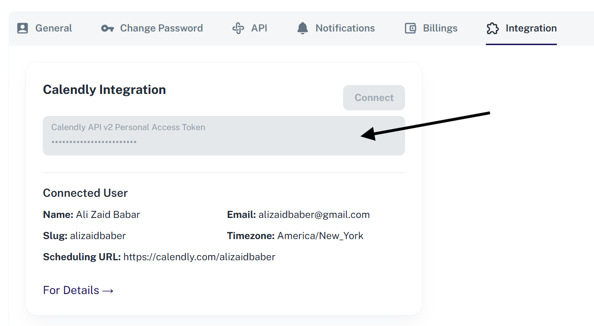Click the America/New_York timezone value

click(320, 236)
